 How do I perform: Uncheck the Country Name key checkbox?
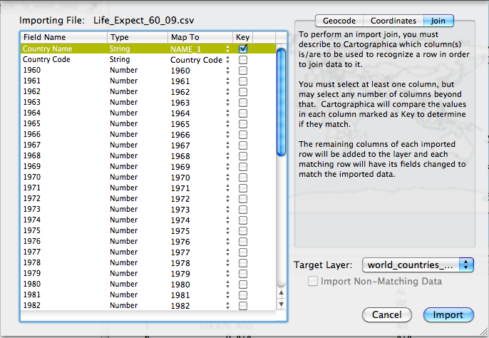[243, 49]
